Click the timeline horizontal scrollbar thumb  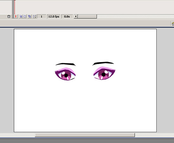tap(87, 16)
